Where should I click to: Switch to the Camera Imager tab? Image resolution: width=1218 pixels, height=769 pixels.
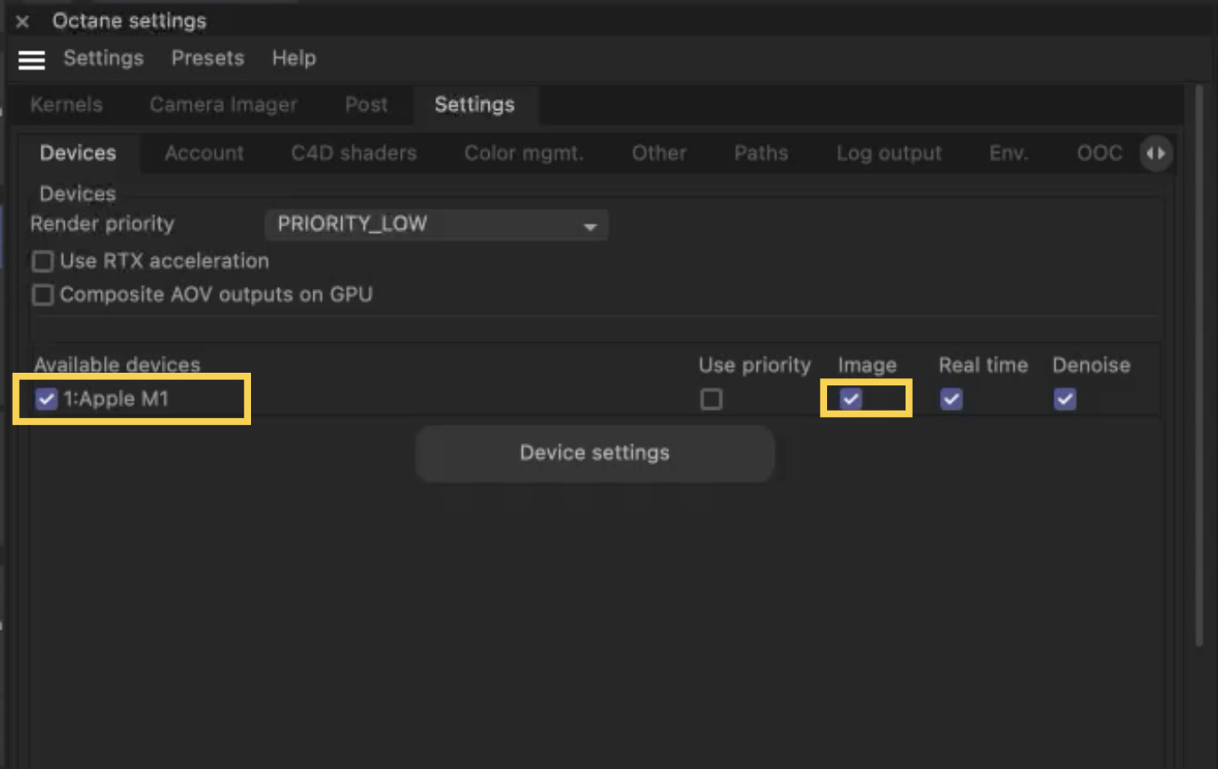click(223, 105)
